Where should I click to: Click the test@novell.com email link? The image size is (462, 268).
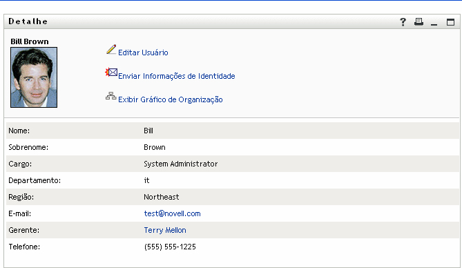click(x=172, y=213)
